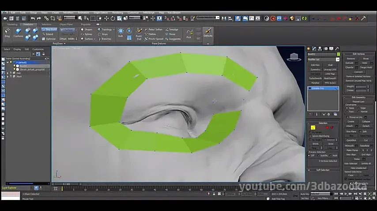Screen dimensions: 377x211
Task: Expand the Soft Selection rollout
Action: tap(323, 170)
